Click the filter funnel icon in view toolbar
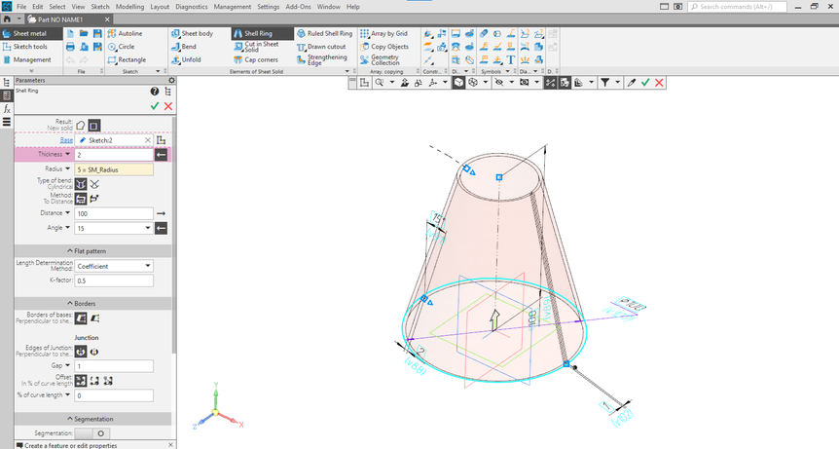 tap(604, 83)
